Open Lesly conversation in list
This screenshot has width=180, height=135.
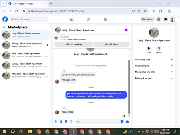point(25,35)
